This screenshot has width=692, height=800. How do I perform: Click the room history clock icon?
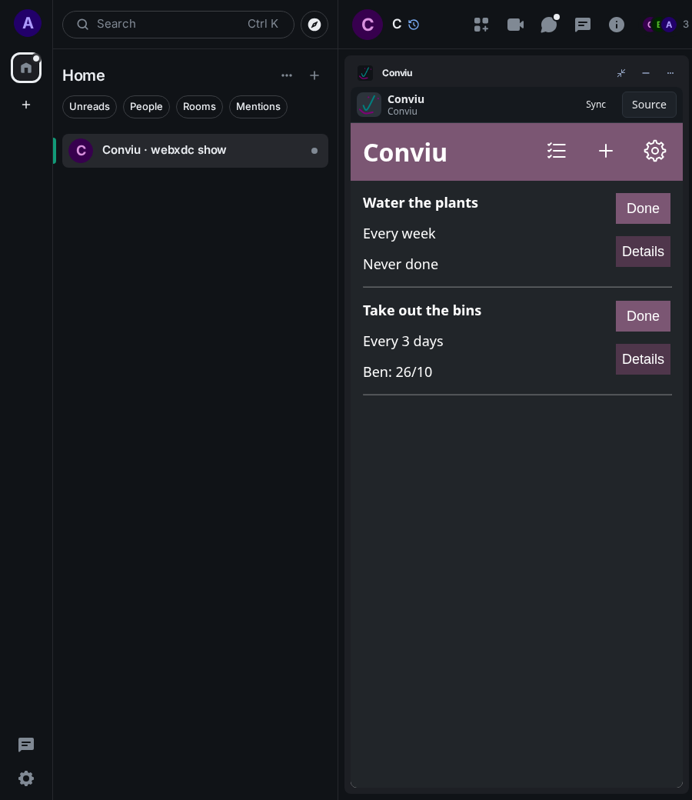pos(414,25)
